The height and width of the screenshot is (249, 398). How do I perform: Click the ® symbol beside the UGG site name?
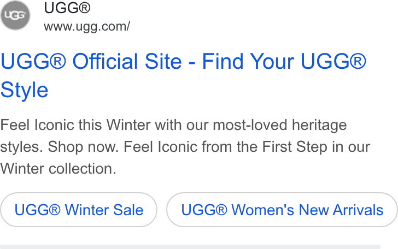click(85, 8)
